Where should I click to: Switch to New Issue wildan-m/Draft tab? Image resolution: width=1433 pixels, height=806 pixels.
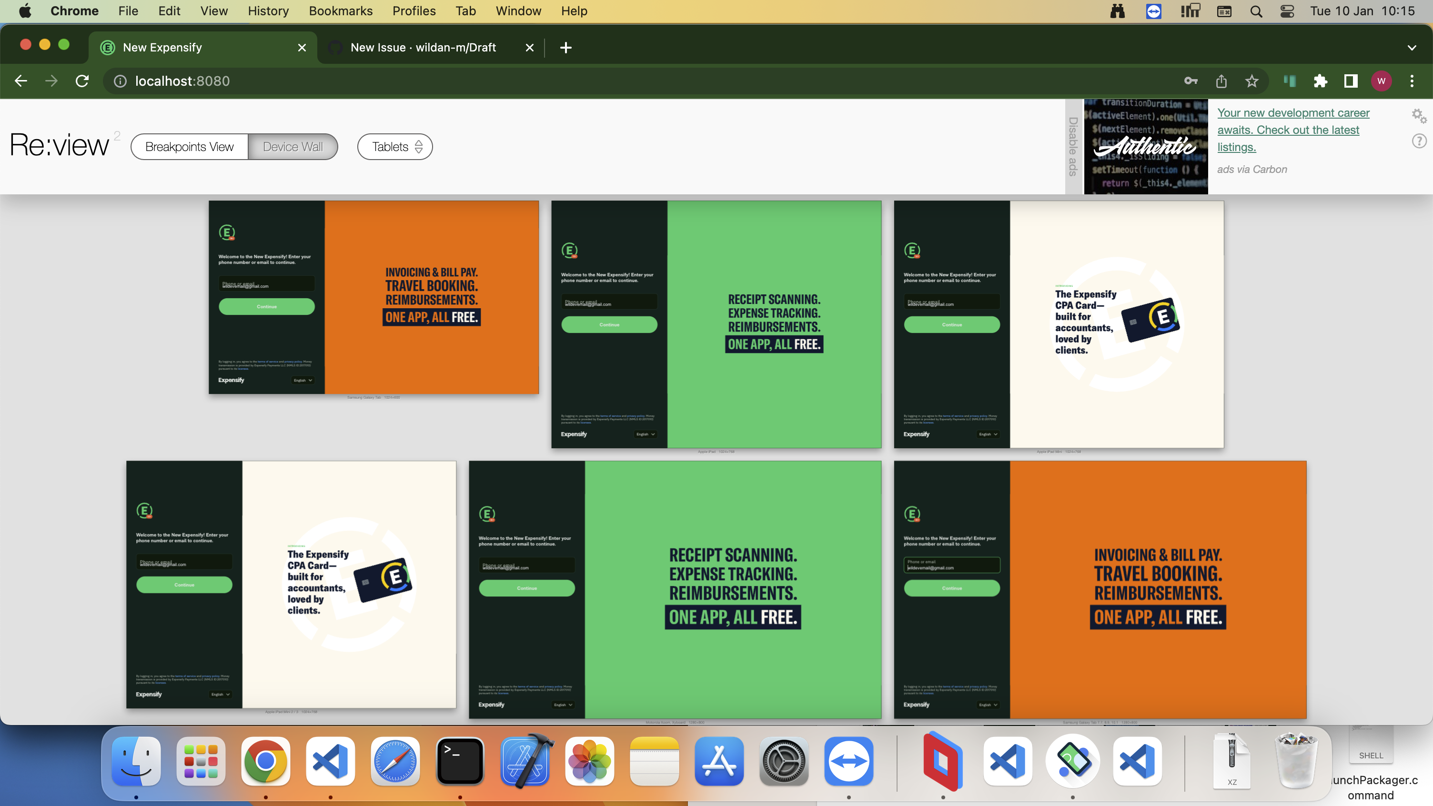(423, 48)
